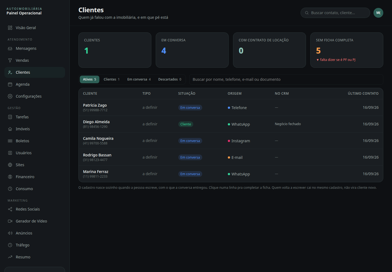The image size is (392, 272).
Task: Click the Instagram origin for Camila Nogueira
Action: pos(239,141)
